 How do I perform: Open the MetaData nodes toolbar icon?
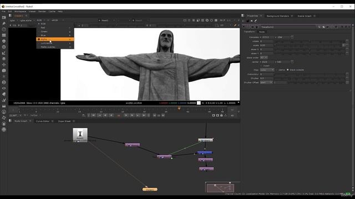pos(4,94)
